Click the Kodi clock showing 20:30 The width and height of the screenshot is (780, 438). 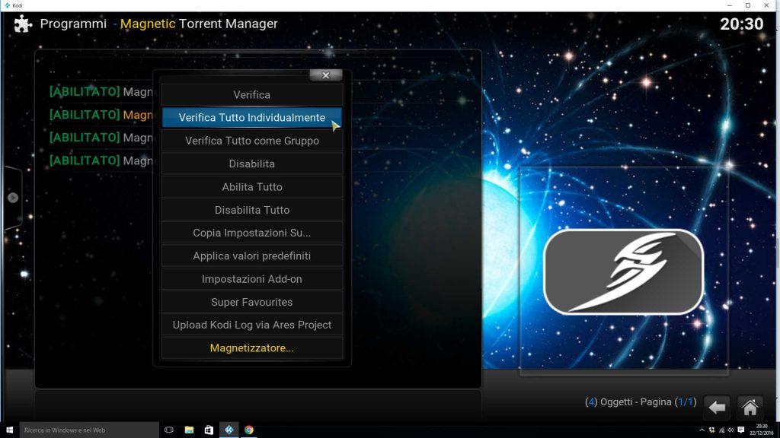[742, 24]
